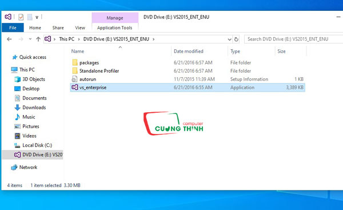The image size is (343, 210).
Task: Open the Recent locations dropdown
Action: tap(30, 39)
